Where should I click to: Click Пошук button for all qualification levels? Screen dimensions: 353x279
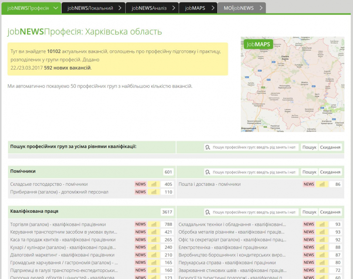[x=309, y=147]
